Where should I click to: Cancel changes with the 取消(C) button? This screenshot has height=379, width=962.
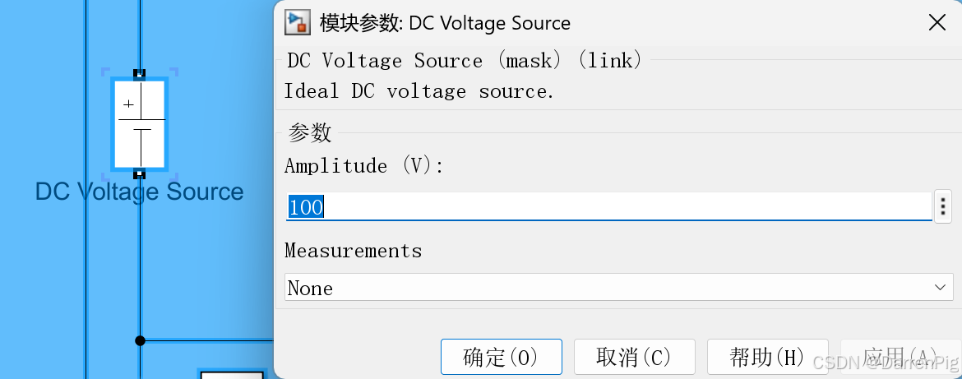pyautogui.click(x=635, y=357)
